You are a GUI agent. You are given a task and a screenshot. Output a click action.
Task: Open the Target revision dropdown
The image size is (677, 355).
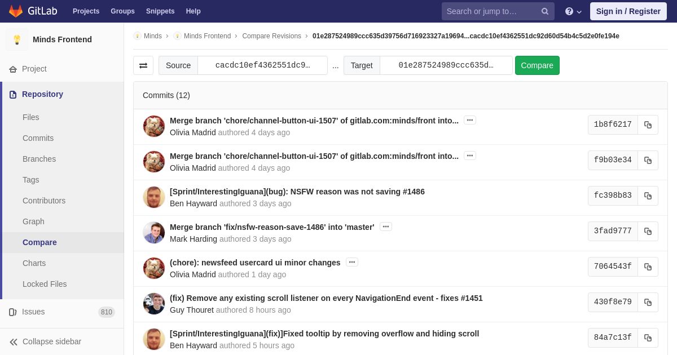tap(446, 65)
